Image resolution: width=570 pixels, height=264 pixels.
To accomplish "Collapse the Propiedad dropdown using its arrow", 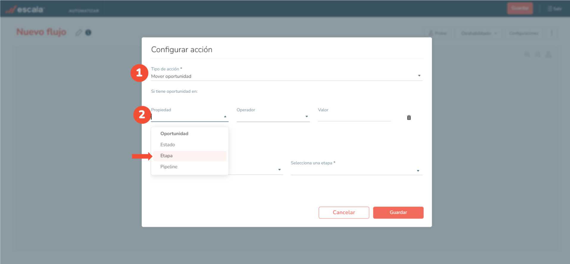I will tap(225, 117).
